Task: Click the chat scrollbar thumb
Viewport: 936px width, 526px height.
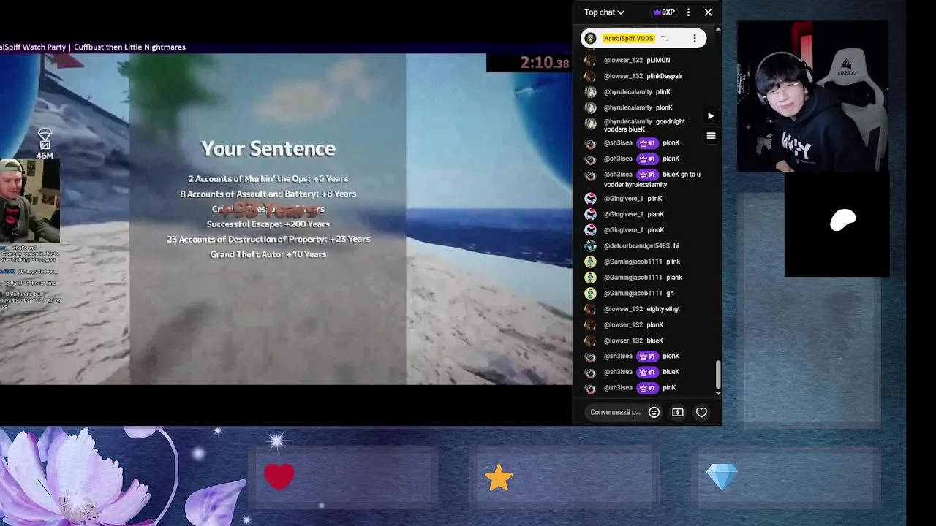Action: [718, 375]
